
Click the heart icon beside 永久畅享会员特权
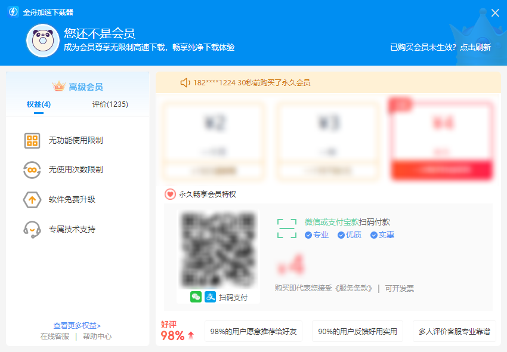(170, 194)
